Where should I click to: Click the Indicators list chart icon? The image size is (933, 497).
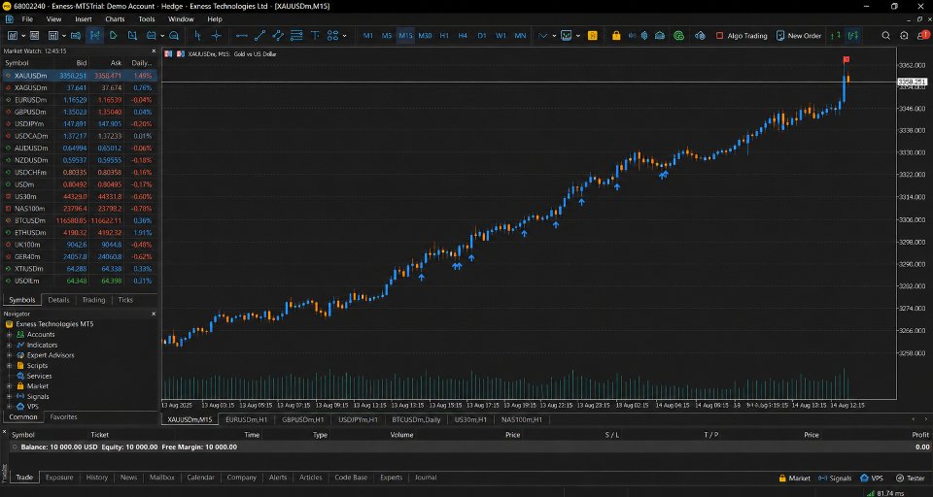coord(566,36)
